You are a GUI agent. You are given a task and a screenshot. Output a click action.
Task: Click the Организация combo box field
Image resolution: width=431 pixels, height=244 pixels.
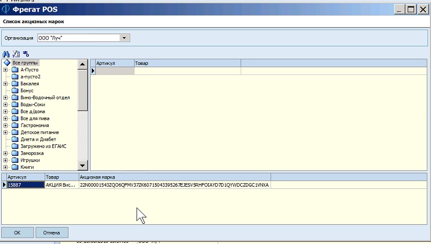coord(84,38)
